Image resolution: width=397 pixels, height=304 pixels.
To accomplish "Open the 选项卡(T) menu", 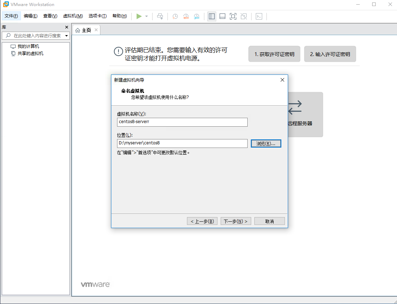I will point(98,16).
